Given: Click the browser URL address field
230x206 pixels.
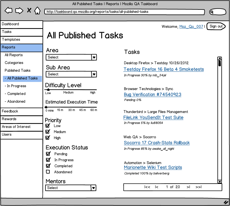Looking at the screenshot, I should coord(124,12).
